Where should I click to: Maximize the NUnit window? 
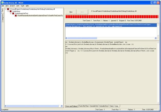click(x=155, y=3)
